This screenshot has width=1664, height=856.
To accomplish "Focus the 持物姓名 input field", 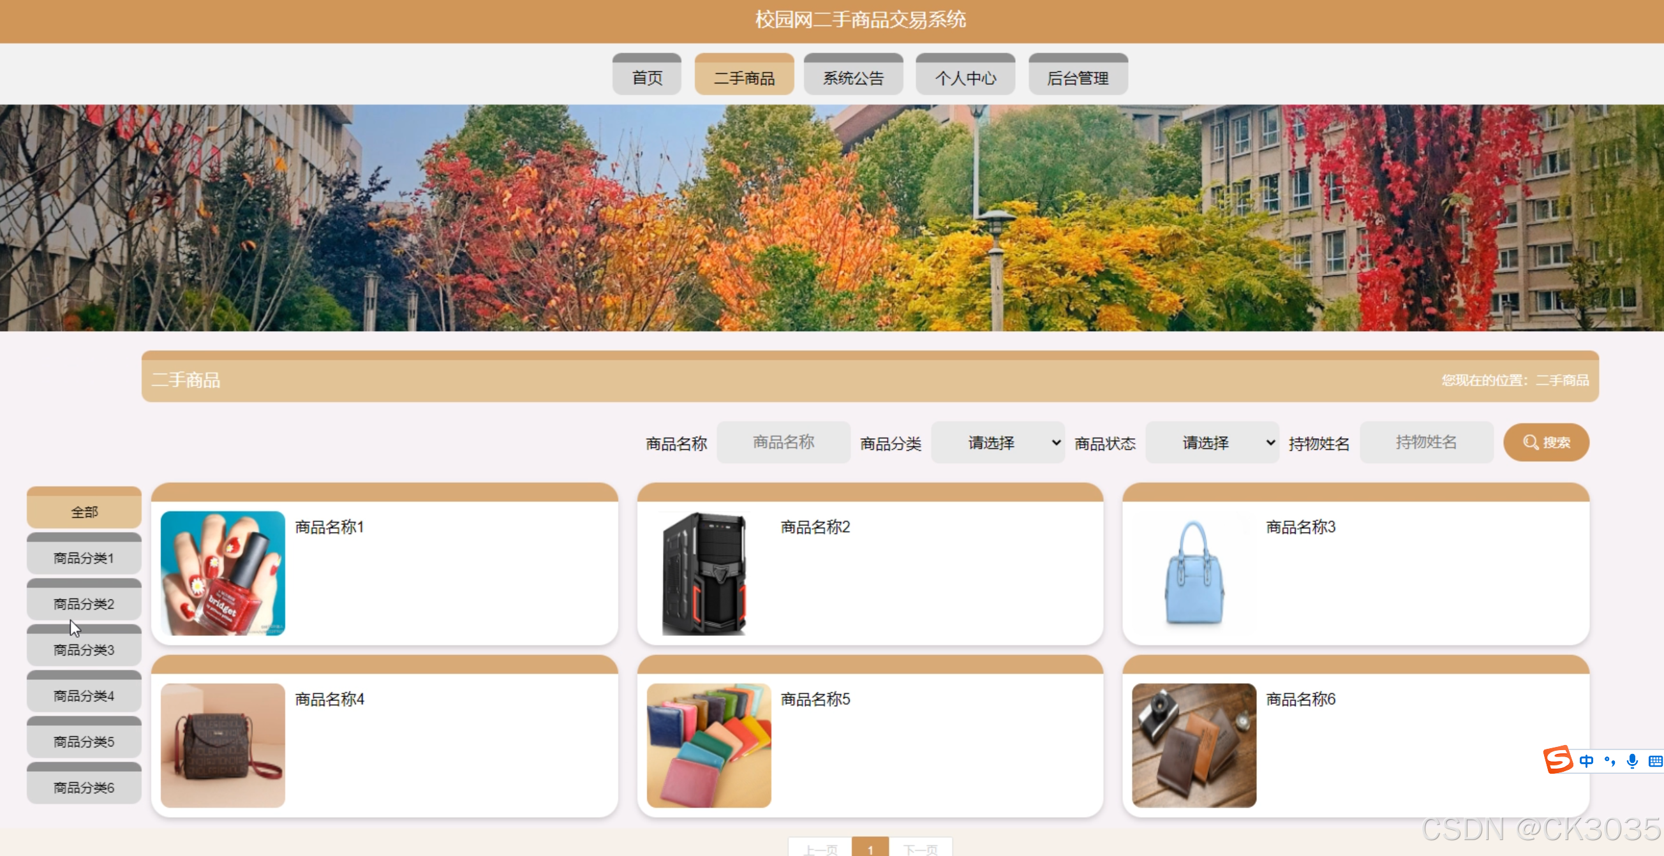I will (1426, 442).
